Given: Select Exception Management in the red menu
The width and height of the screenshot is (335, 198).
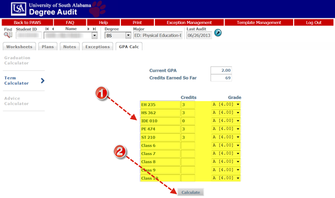Looking at the screenshot, I should (189, 23).
